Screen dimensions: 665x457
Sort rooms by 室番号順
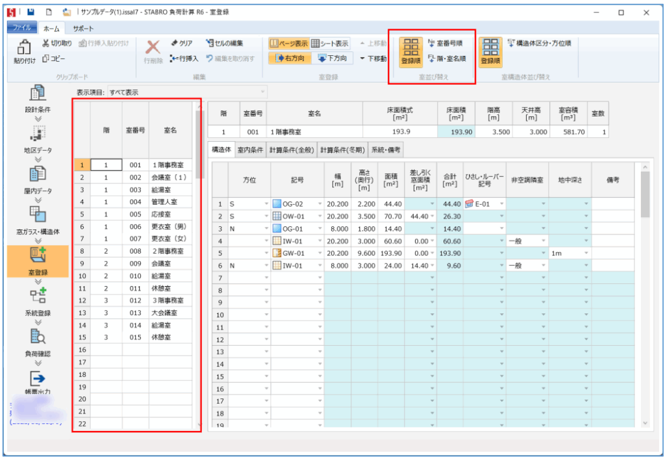(x=445, y=43)
